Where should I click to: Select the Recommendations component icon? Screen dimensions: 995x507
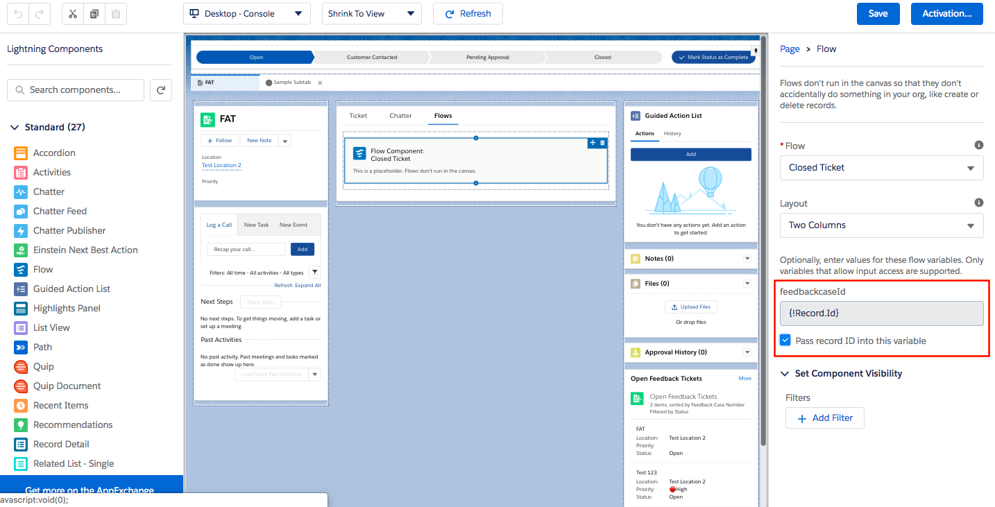pos(21,425)
